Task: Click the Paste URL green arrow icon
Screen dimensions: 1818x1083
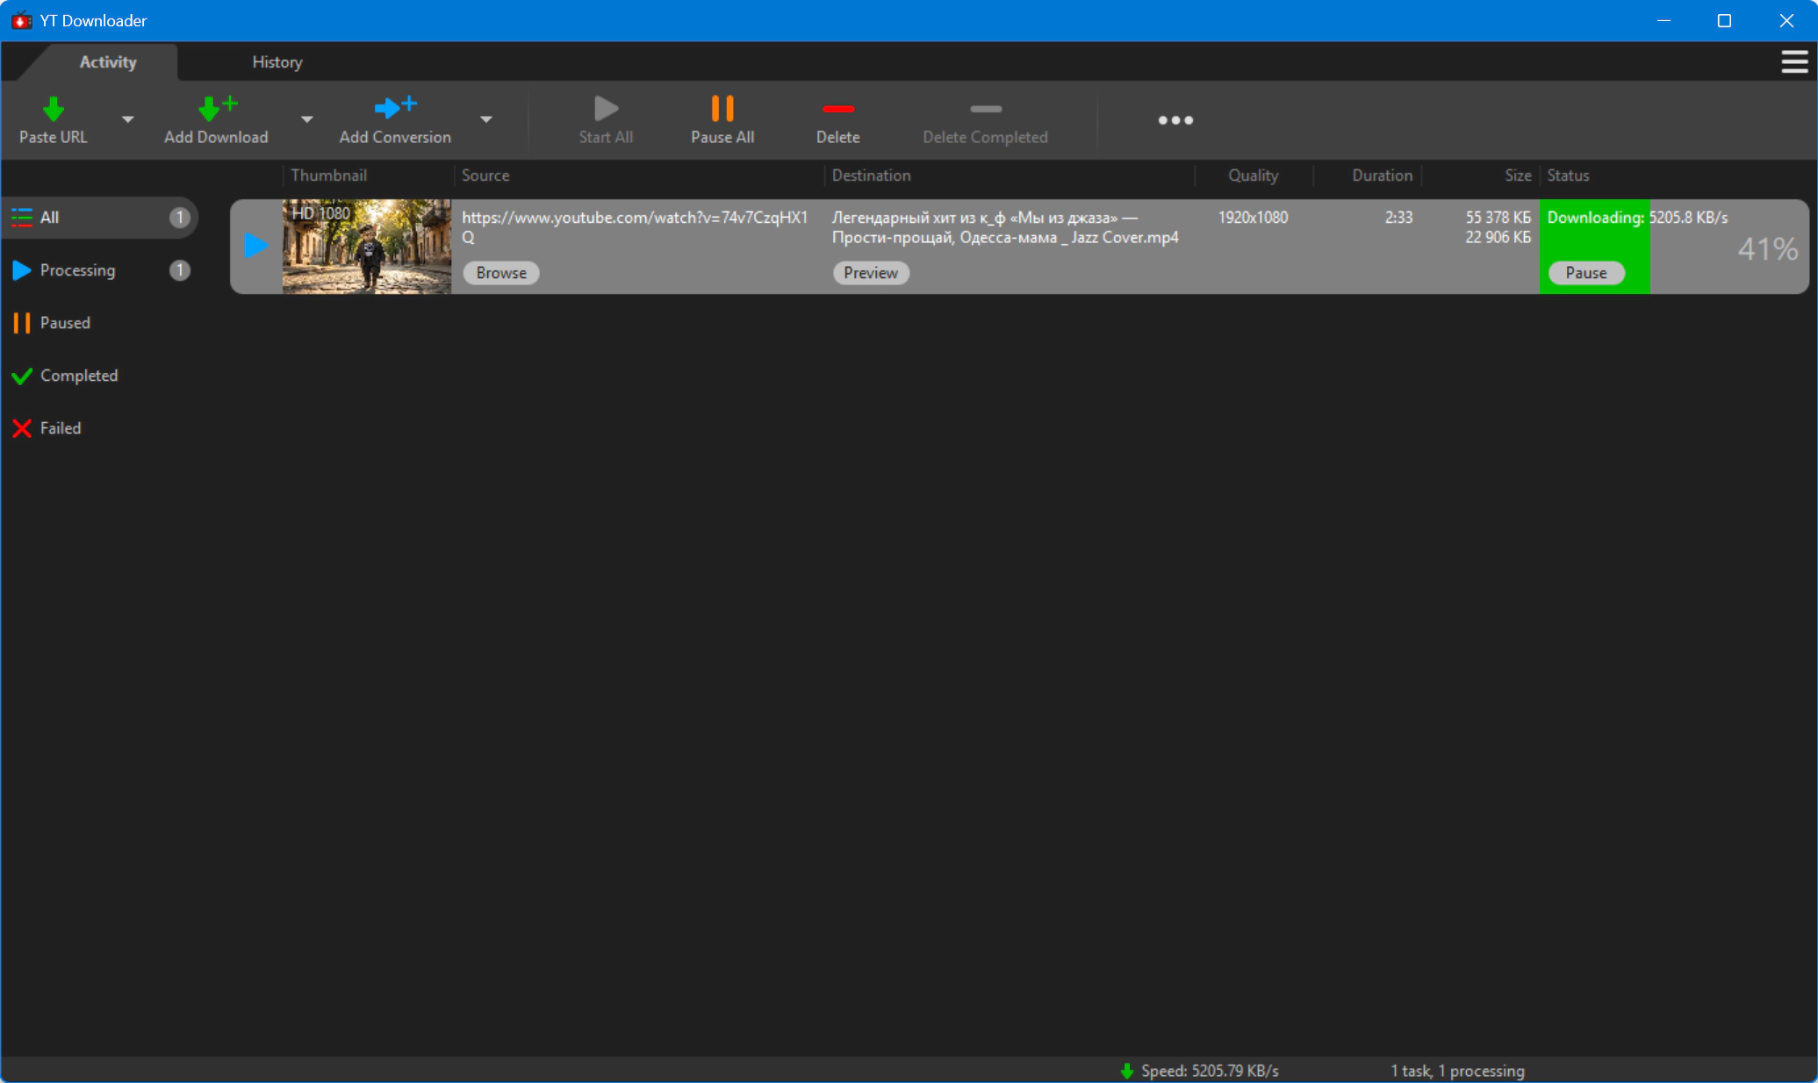Action: 54,109
